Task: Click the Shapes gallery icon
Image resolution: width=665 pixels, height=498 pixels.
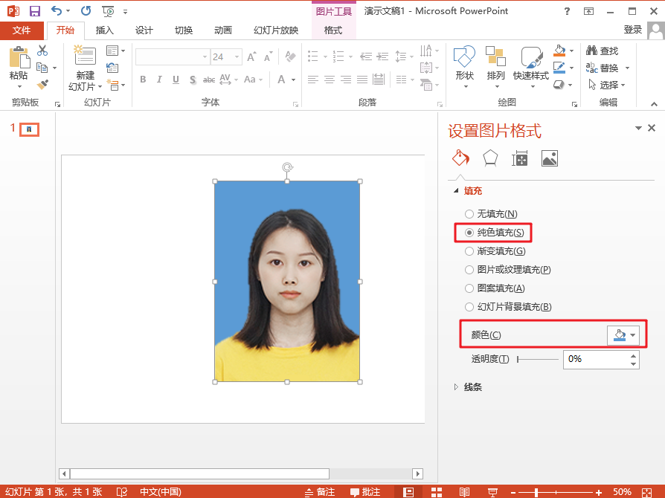Action: pos(464,56)
